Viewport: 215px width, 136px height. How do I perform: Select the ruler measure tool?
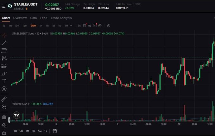click(x=4, y=99)
